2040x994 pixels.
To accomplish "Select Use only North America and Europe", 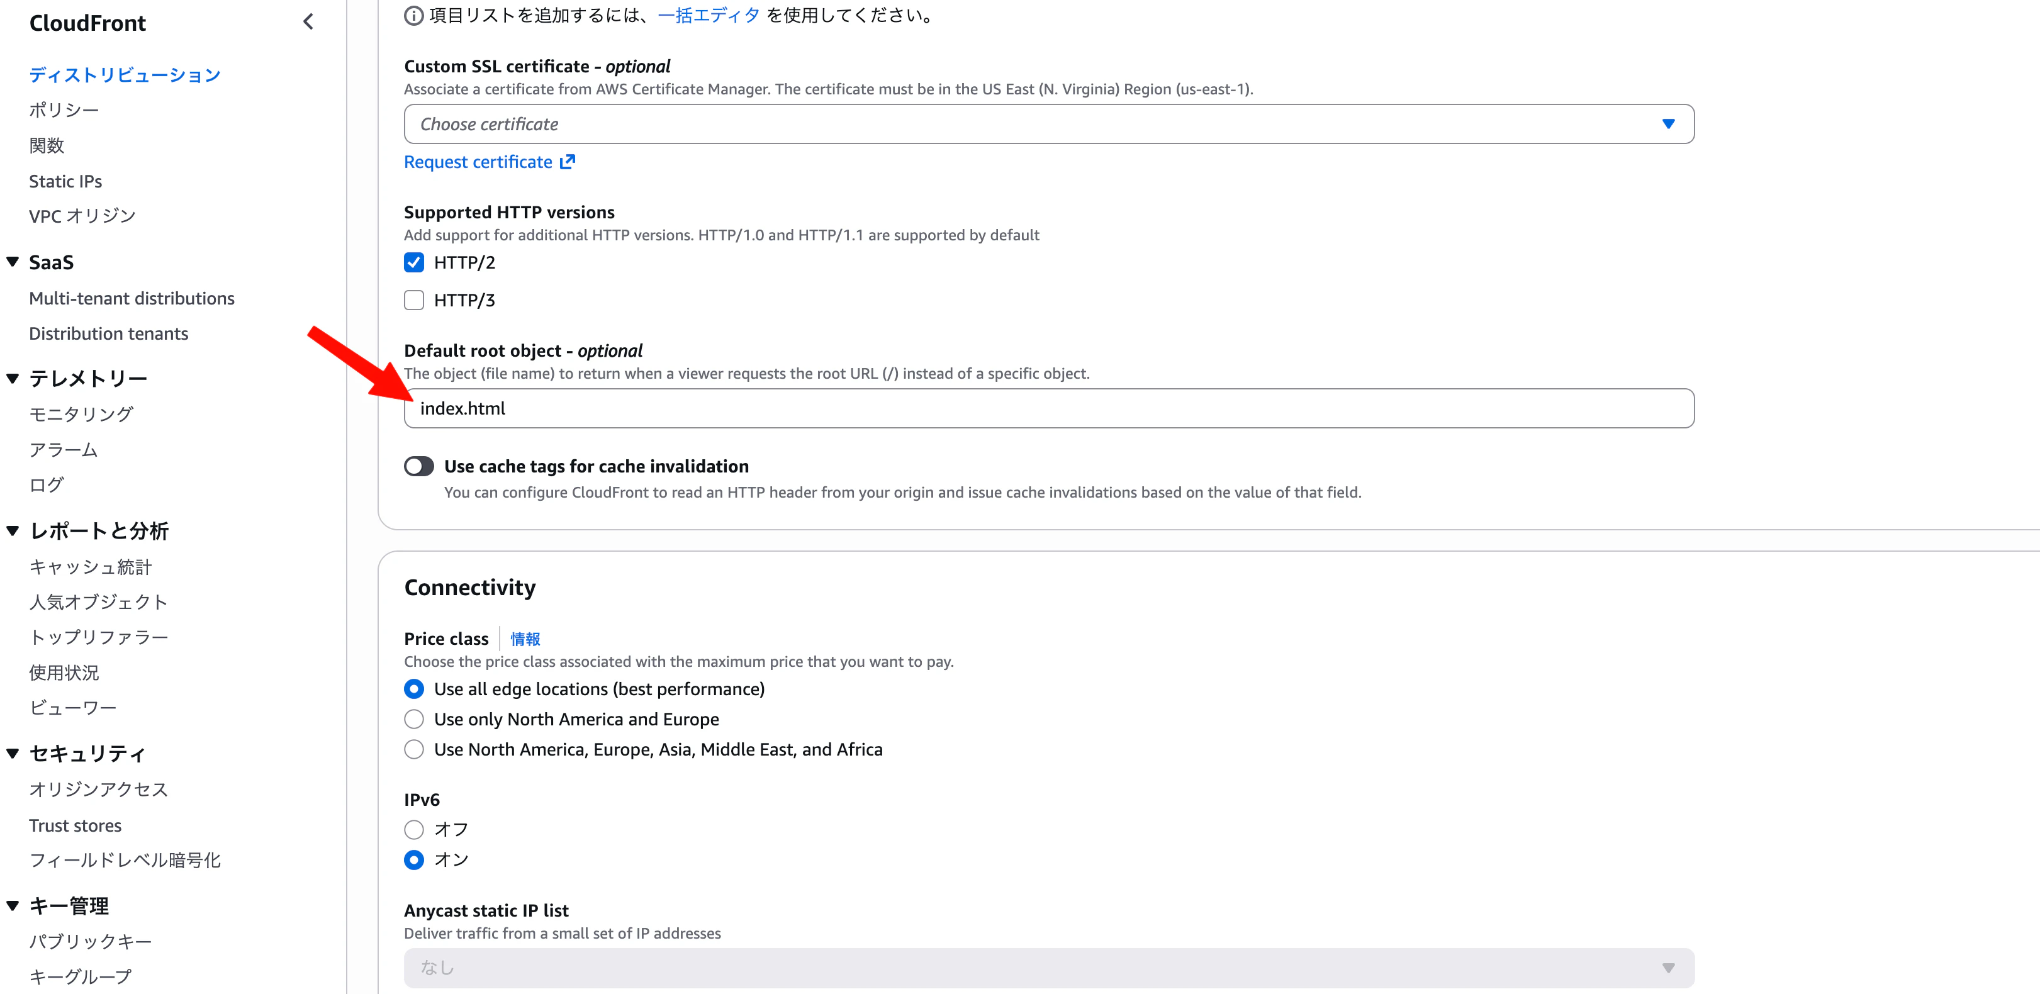I will [414, 719].
